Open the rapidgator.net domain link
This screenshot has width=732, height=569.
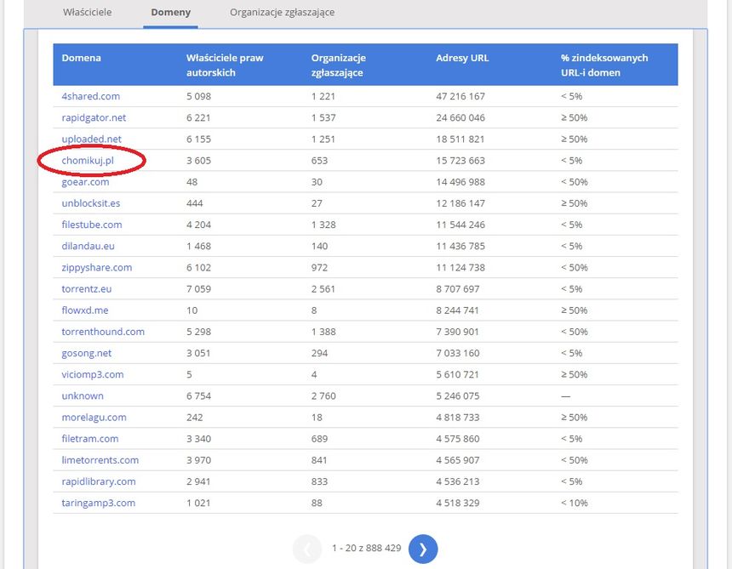point(94,117)
